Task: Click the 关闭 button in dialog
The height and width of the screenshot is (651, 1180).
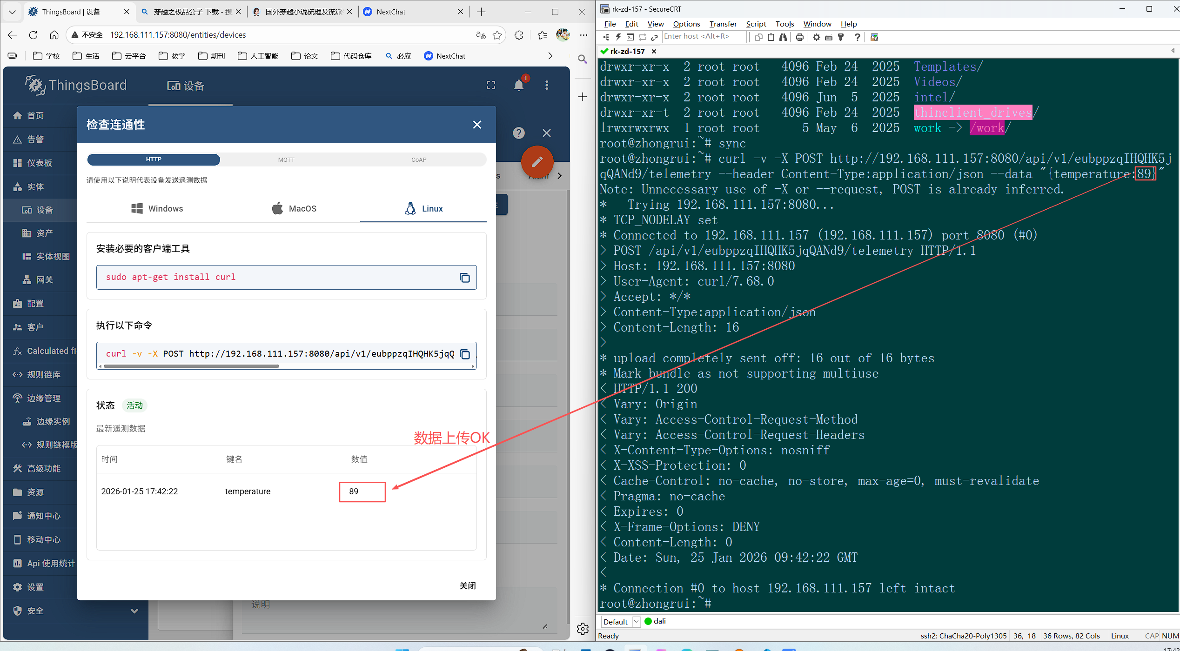Action: tap(467, 585)
